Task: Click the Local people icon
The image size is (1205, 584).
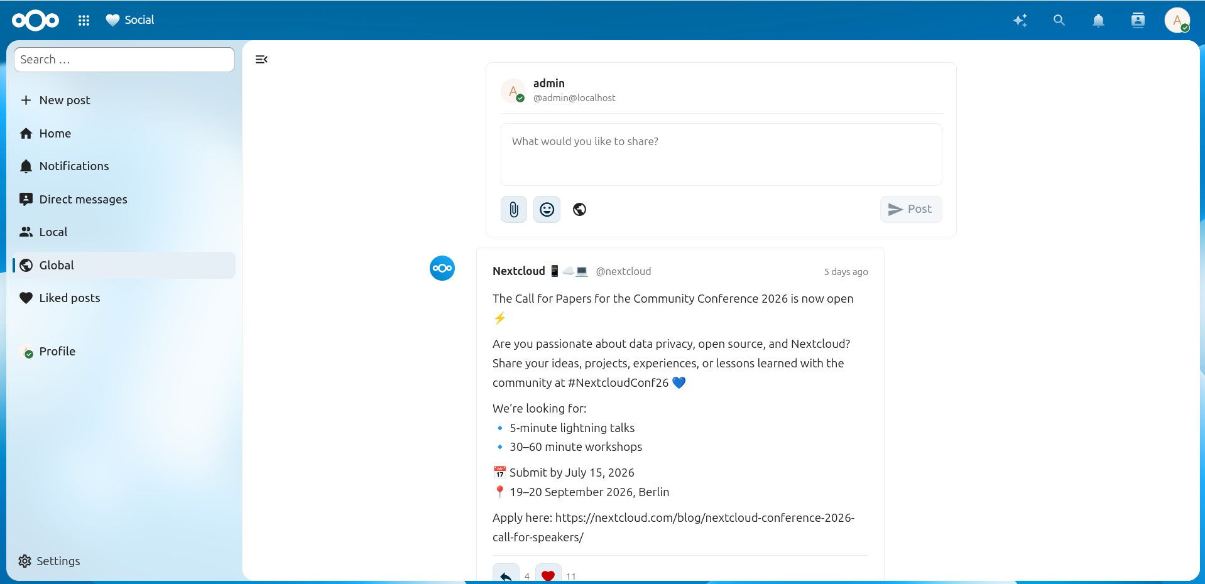Action: pos(26,232)
